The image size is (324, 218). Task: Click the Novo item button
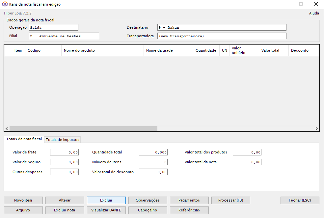click(23, 200)
